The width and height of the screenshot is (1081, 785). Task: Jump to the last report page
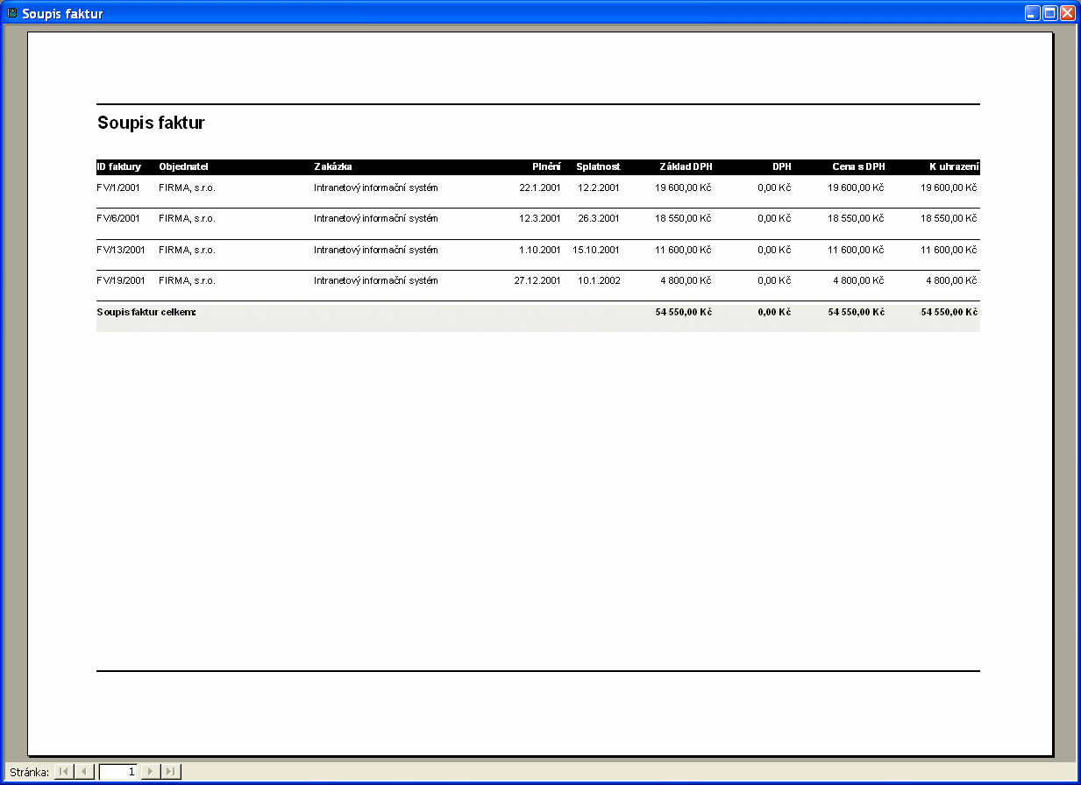(x=172, y=771)
